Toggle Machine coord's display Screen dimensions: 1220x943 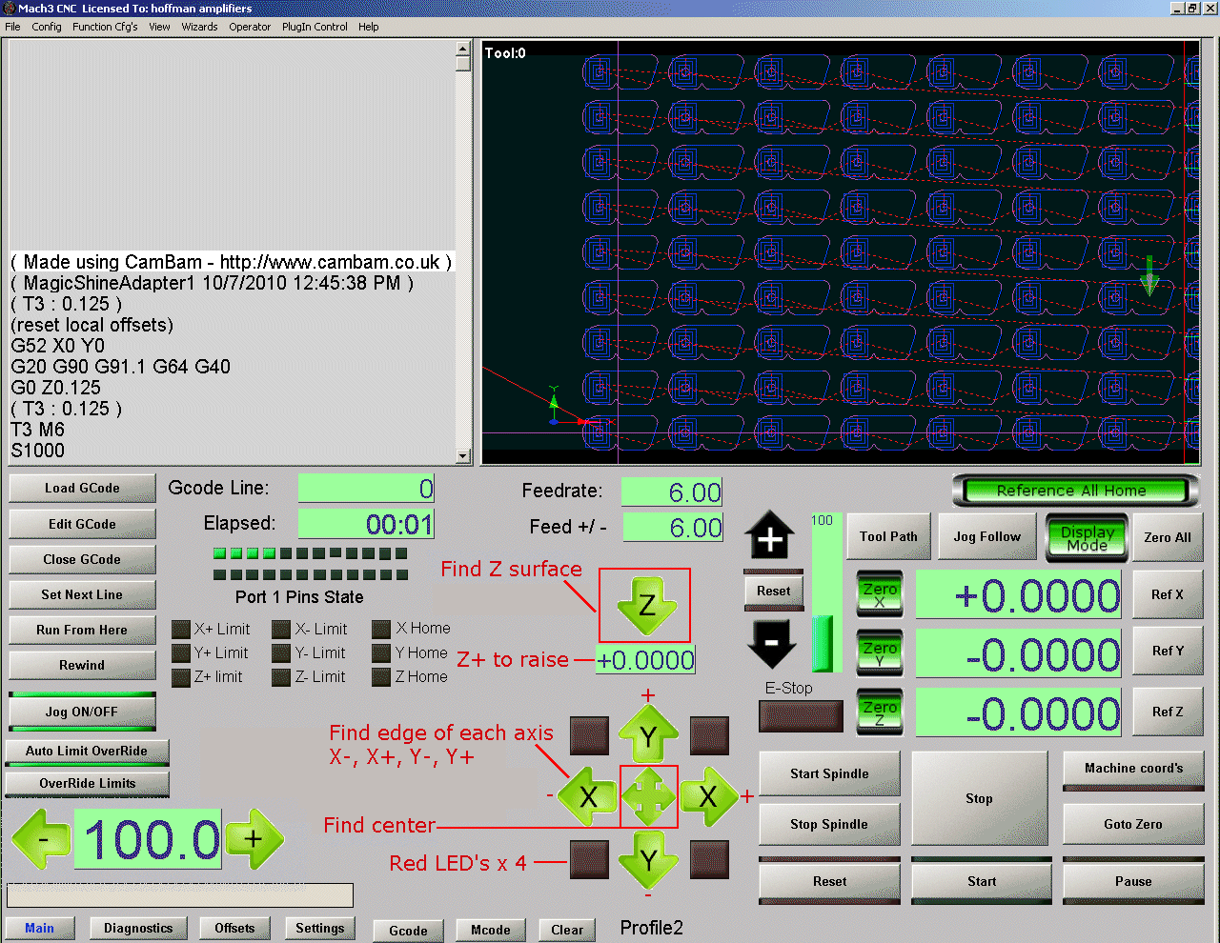point(1133,769)
